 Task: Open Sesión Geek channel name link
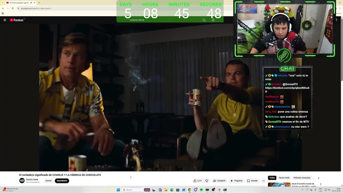pos(32,180)
